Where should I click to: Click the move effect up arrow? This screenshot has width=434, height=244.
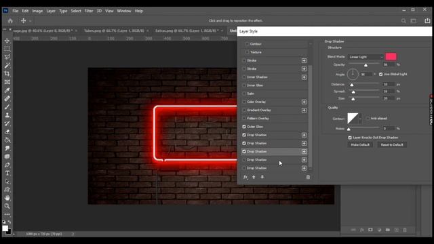point(254,177)
